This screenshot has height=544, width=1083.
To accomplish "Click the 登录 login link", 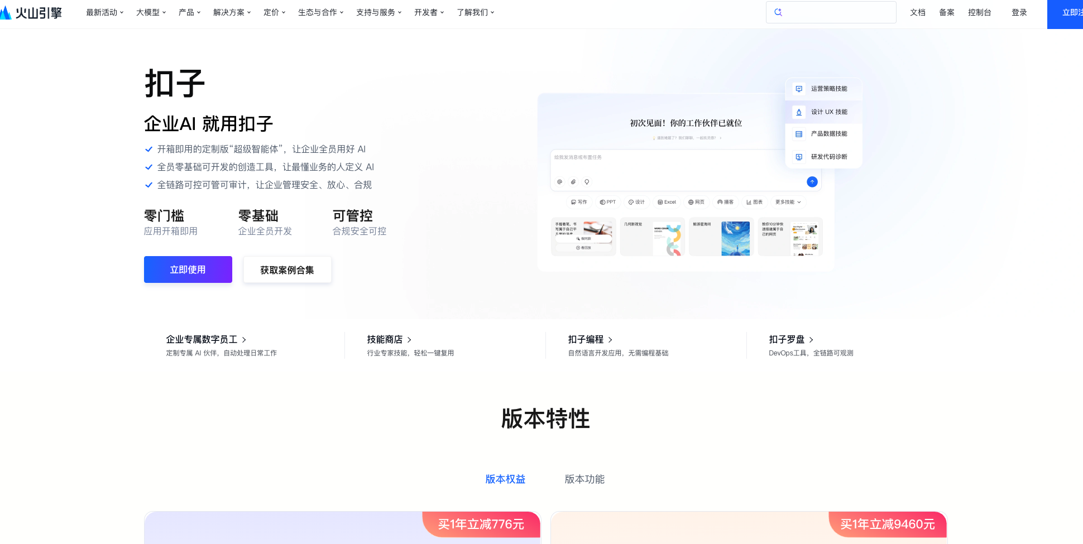I will click(x=1019, y=12).
